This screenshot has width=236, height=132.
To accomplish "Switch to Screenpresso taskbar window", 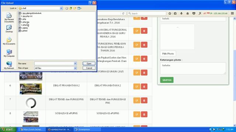I will (x=88, y=129).
